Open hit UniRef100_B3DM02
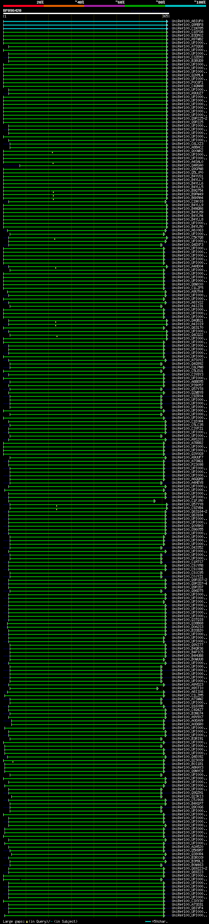 click(187, 35)
